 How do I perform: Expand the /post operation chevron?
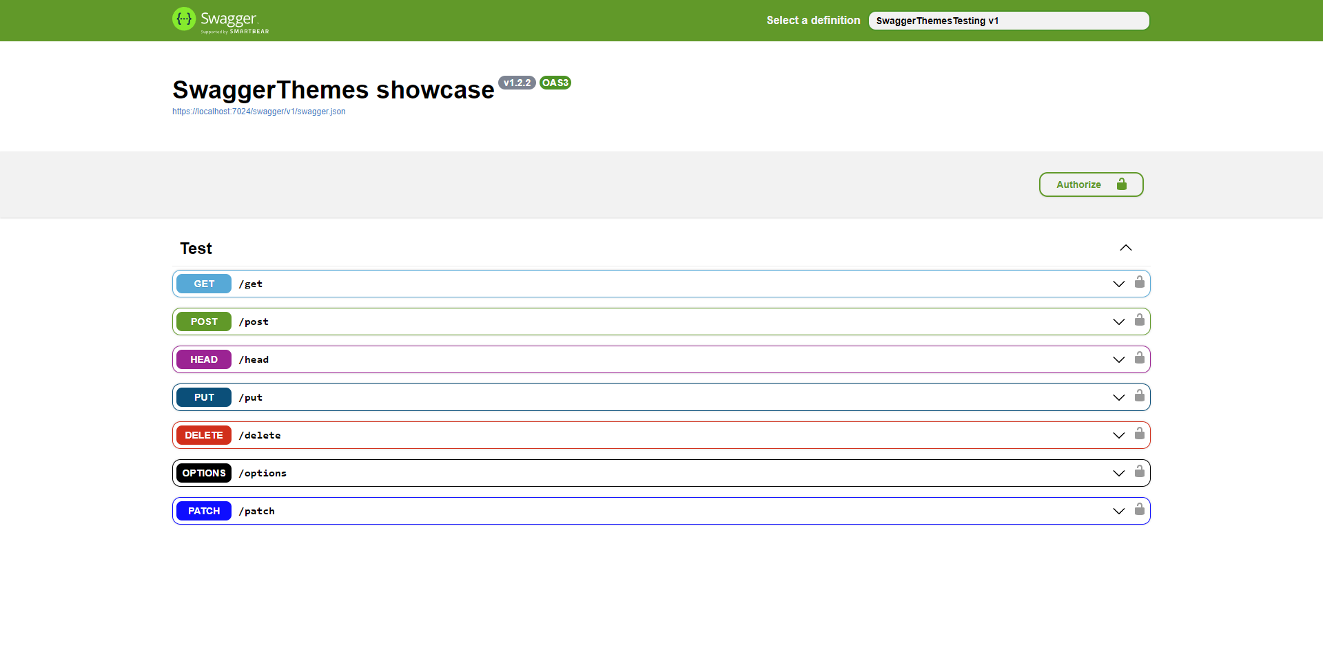(x=1119, y=322)
